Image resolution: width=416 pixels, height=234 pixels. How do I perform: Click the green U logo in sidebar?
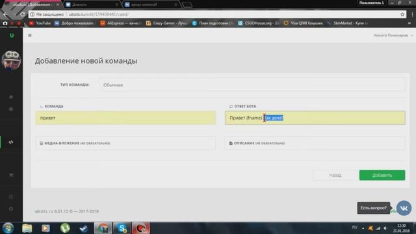pyautogui.click(x=12, y=35)
